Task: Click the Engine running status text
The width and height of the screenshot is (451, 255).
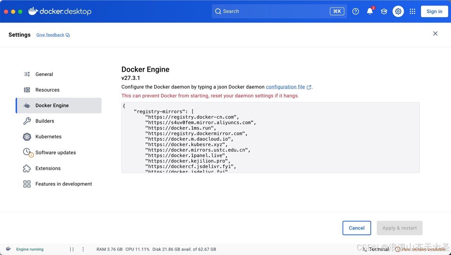Action: 30,249
